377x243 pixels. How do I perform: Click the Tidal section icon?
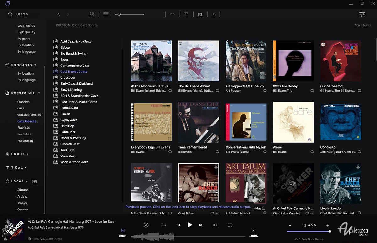(x=8, y=167)
